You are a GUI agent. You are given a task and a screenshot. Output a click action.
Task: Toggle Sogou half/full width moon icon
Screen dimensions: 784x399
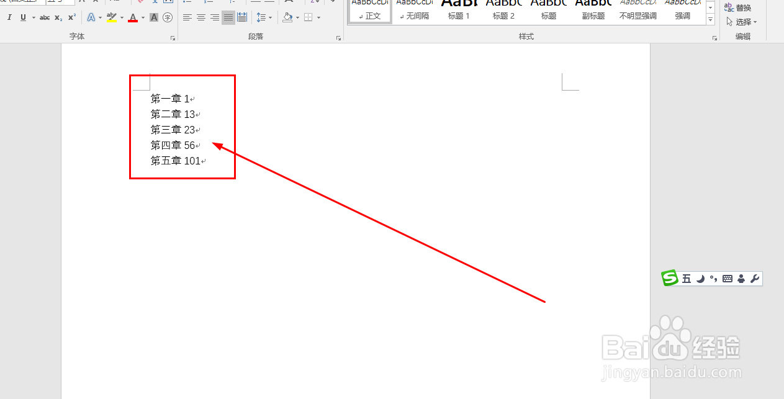click(x=700, y=279)
